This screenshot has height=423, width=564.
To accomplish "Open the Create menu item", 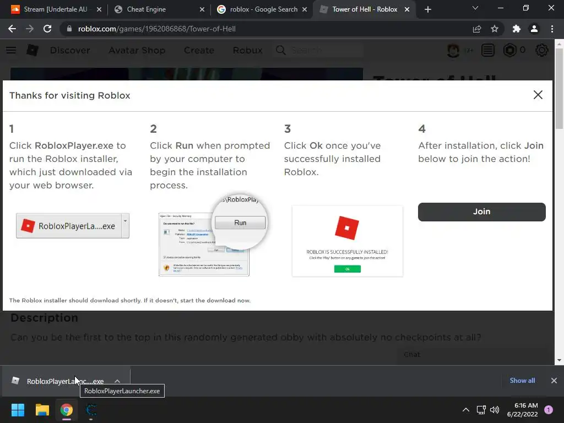I will pyautogui.click(x=199, y=50).
